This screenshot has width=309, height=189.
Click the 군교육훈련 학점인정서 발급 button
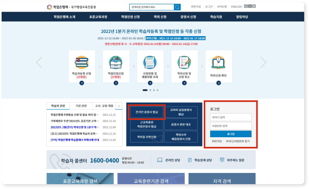click(x=146, y=124)
